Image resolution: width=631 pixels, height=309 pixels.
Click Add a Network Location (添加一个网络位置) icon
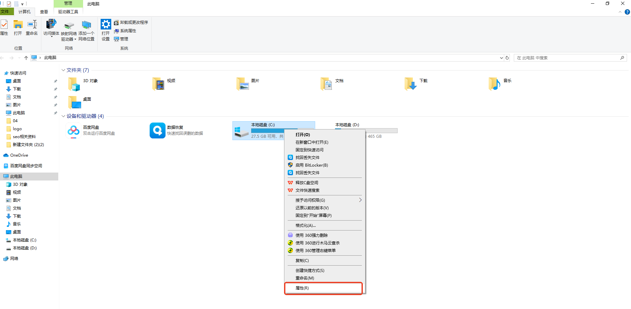(86, 26)
